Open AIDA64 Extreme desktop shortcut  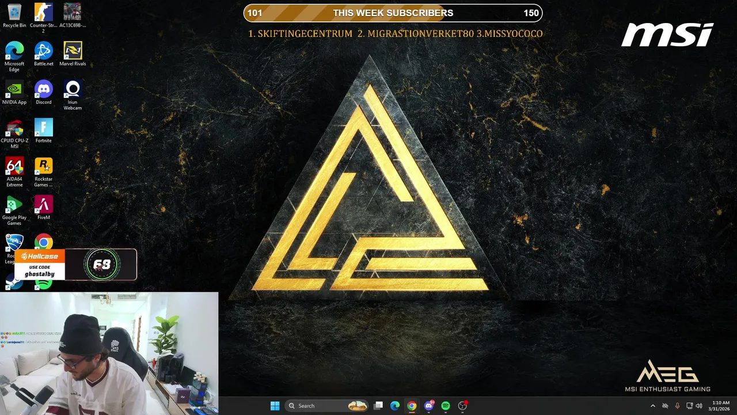[14, 172]
